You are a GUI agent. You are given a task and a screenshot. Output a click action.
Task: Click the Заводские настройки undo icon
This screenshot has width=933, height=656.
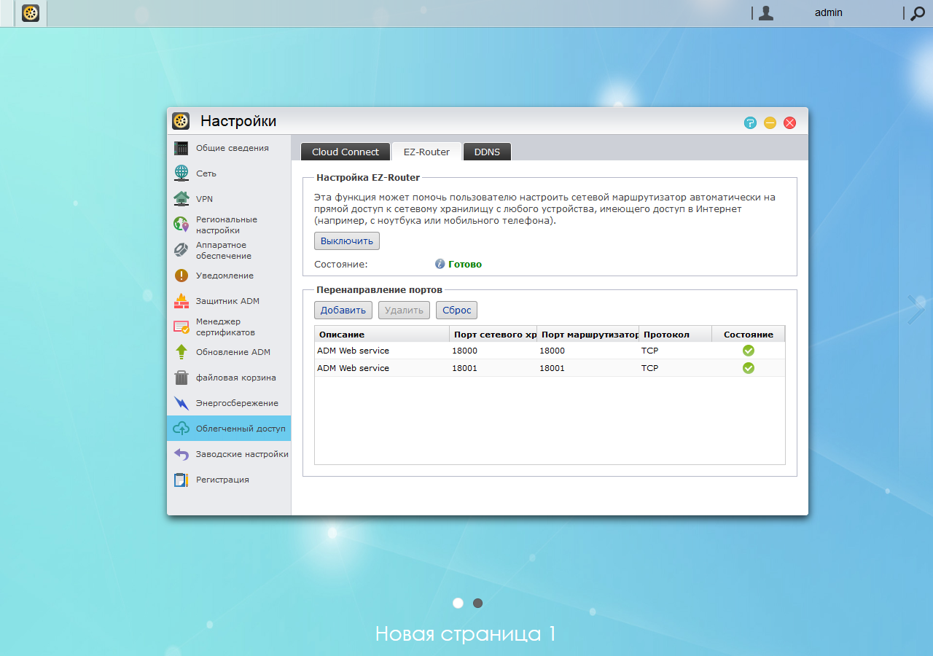[x=181, y=454]
